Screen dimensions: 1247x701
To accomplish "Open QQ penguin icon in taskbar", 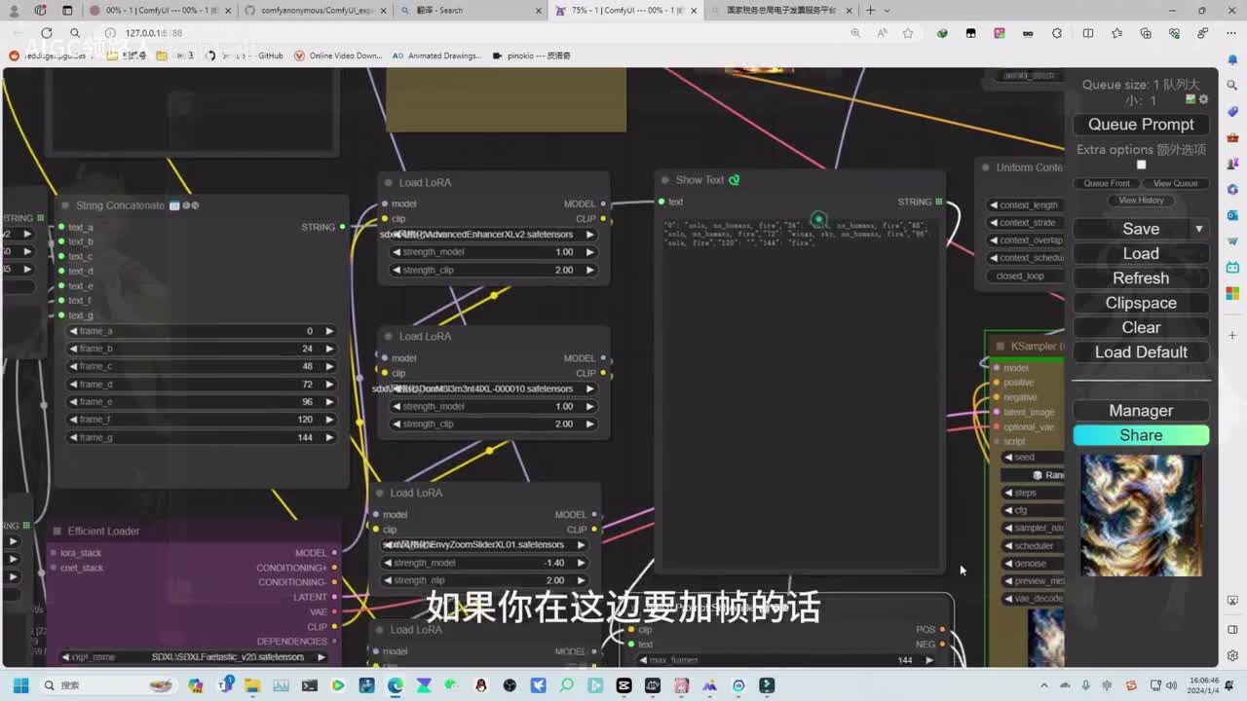I will 481,685.
